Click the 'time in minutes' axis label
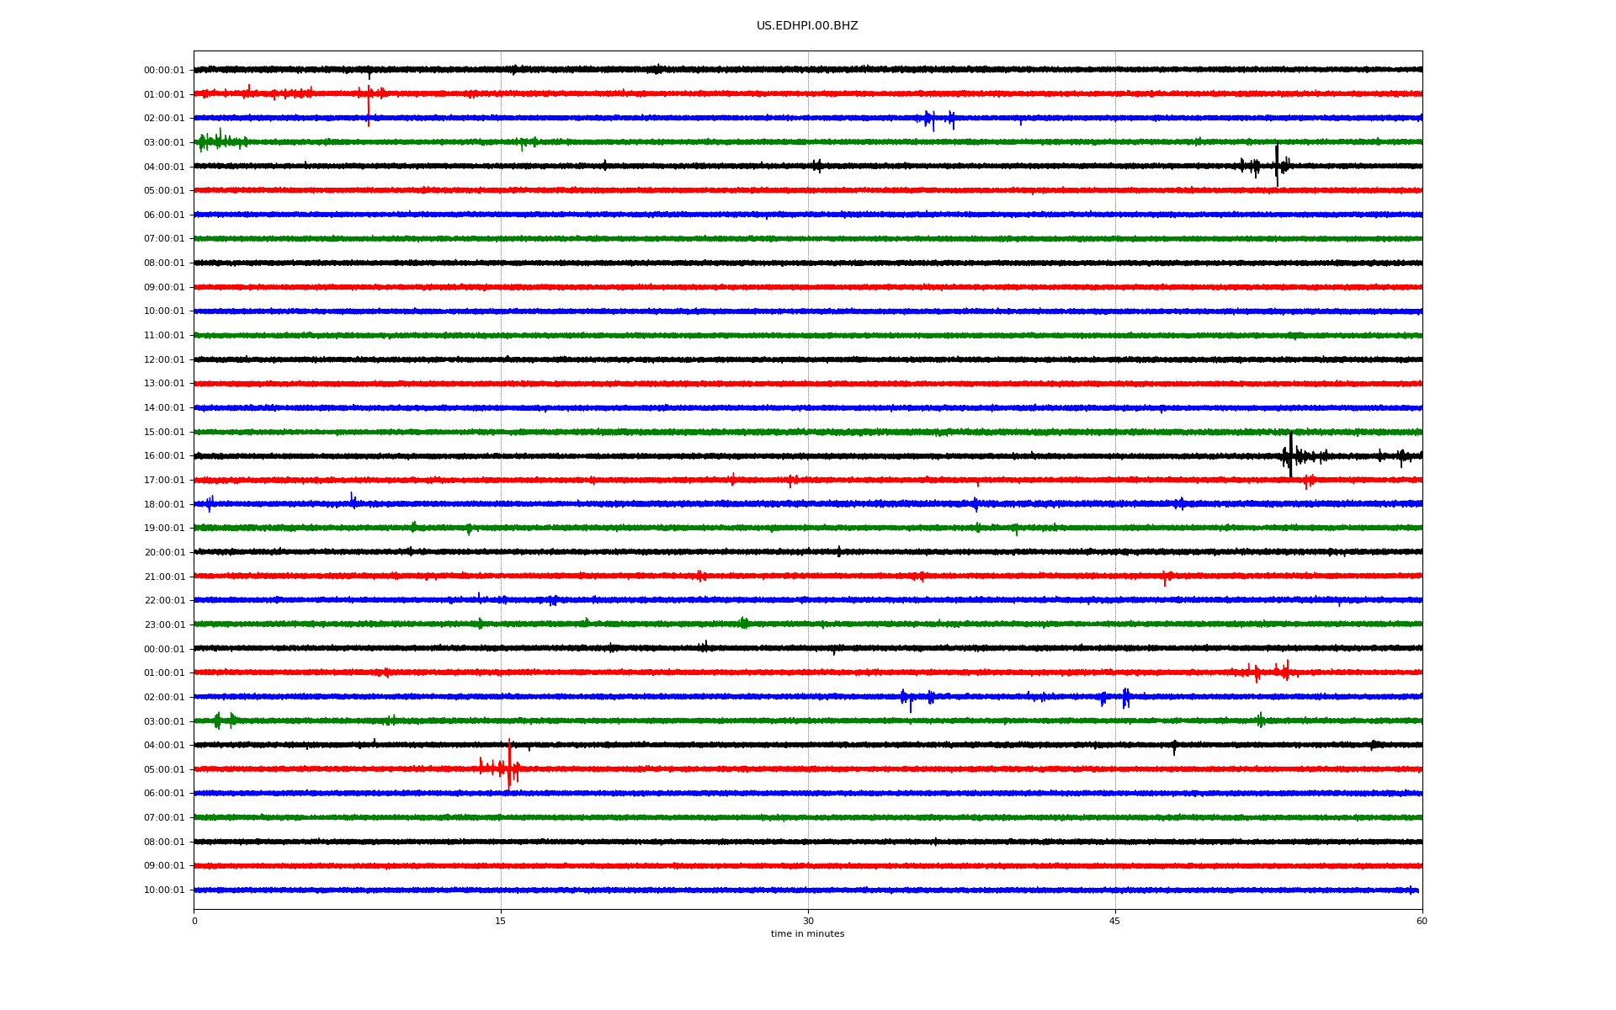 pyautogui.click(x=806, y=933)
